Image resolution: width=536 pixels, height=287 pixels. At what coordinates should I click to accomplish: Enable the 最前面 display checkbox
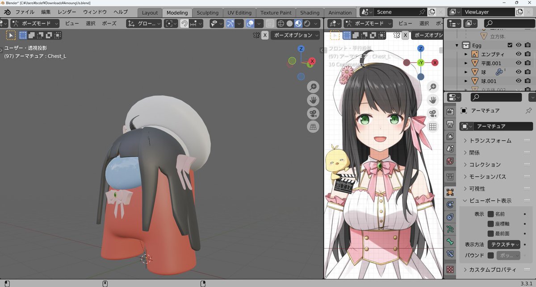point(491,233)
